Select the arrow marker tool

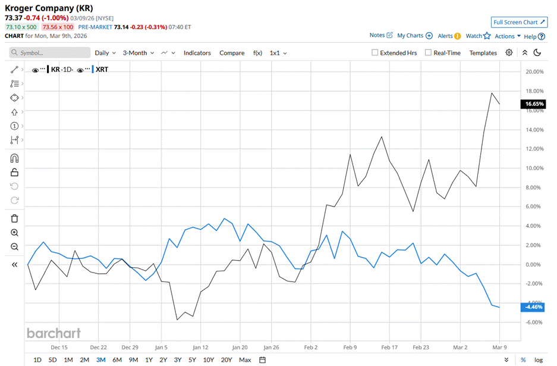[x=14, y=112]
